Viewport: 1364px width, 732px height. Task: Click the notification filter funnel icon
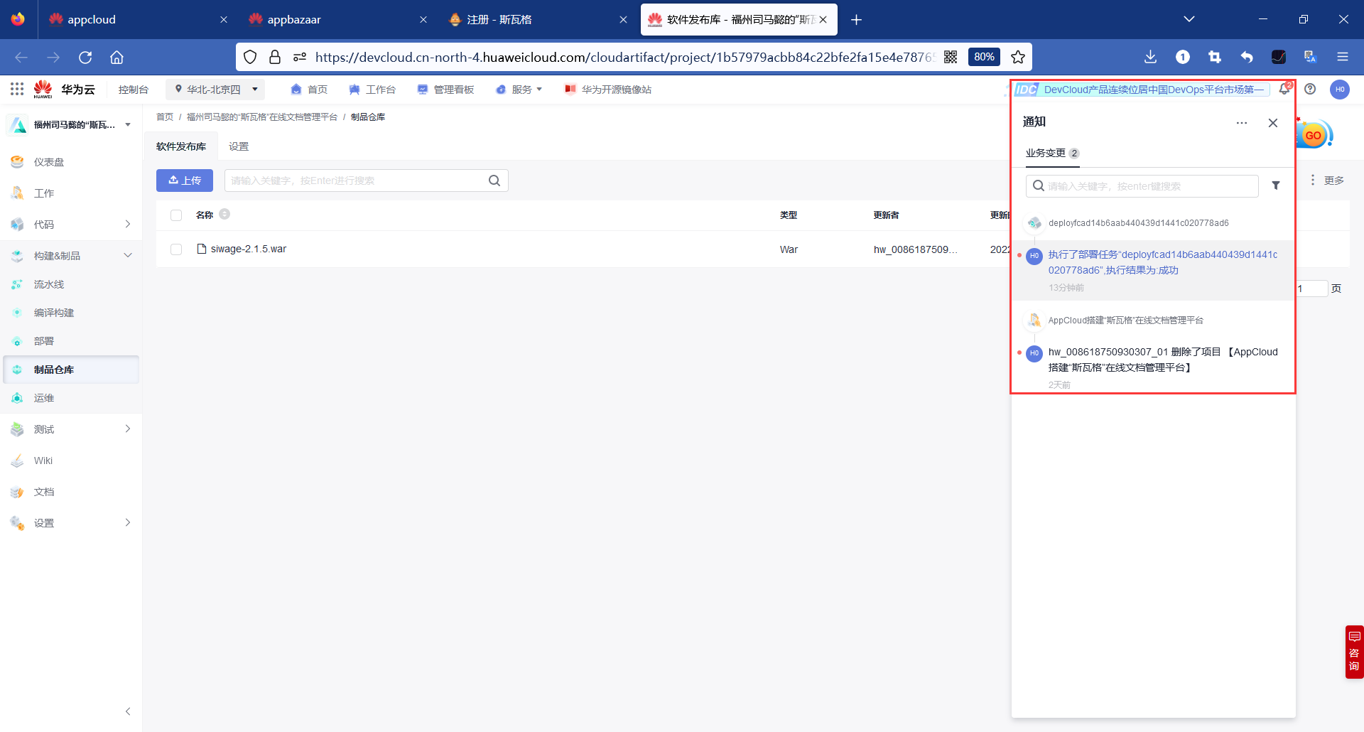pyautogui.click(x=1276, y=185)
